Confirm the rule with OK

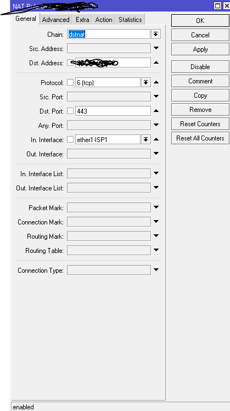click(200, 21)
